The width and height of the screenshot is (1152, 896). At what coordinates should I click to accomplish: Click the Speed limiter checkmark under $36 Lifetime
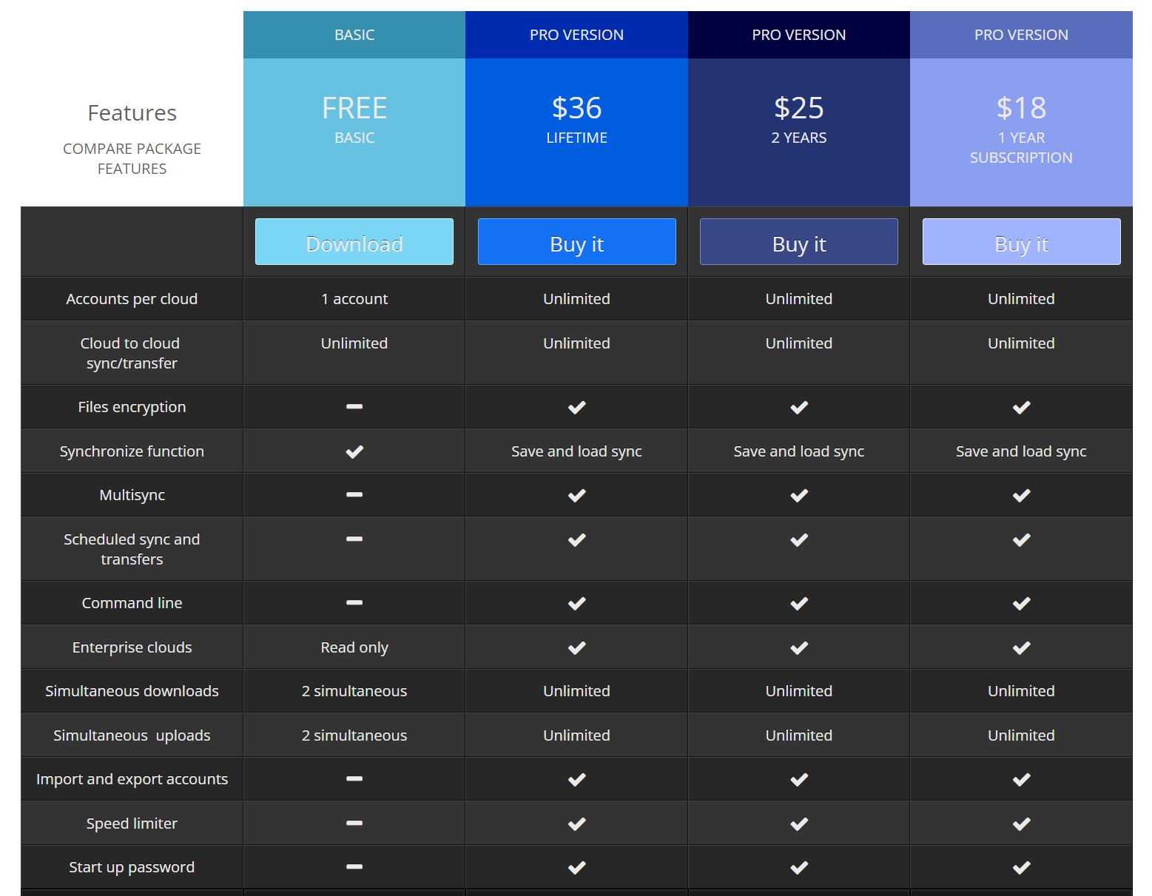point(577,823)
